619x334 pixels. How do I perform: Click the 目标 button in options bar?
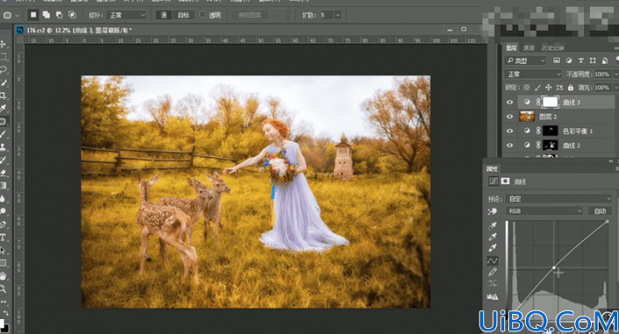184,15
